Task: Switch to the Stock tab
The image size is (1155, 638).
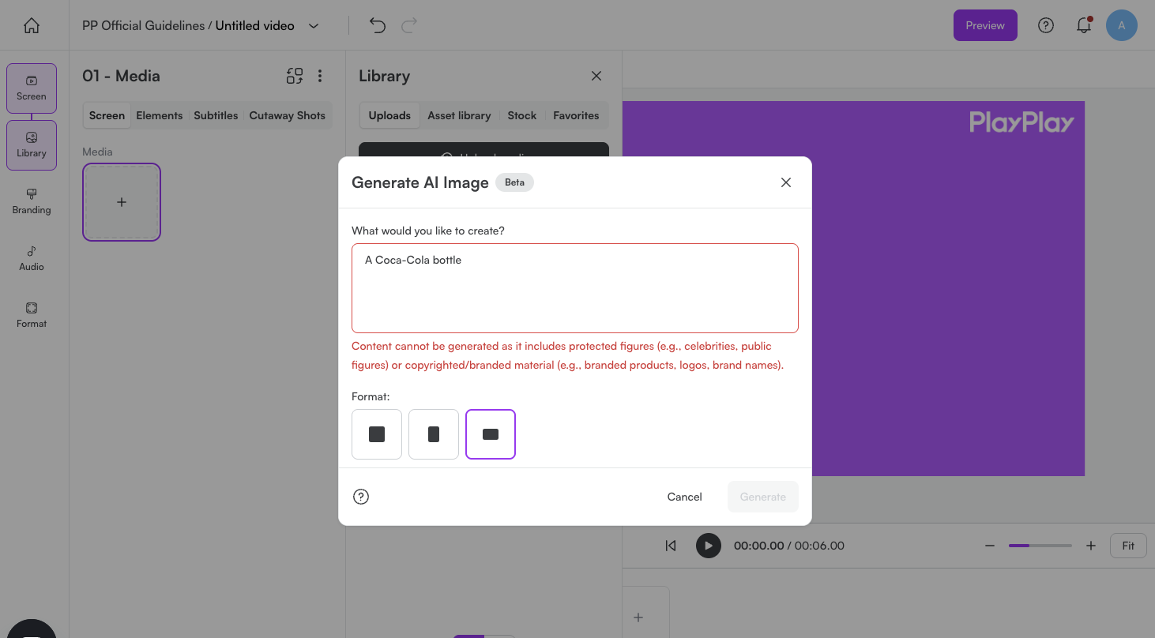Action: click(x=522, y=115)
